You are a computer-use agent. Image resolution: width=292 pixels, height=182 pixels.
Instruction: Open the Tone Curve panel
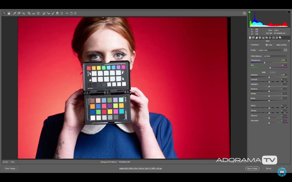(253, 38)
